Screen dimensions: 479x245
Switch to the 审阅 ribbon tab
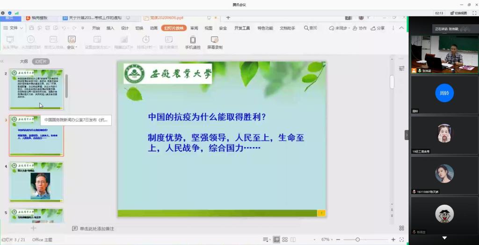tap(194, 28)
